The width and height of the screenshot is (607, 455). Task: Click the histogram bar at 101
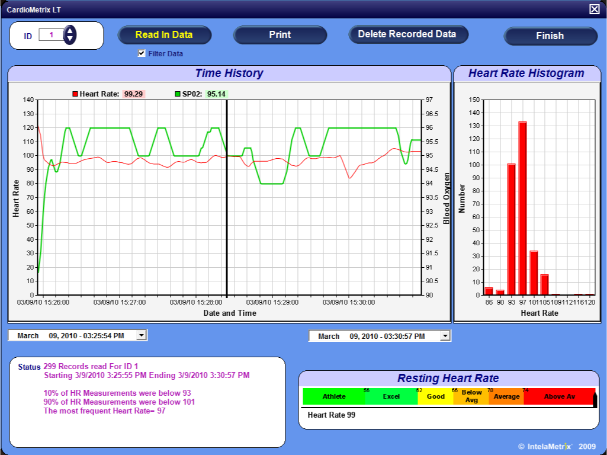point(534,273)
